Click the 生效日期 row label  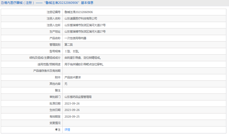pos(55,110)
